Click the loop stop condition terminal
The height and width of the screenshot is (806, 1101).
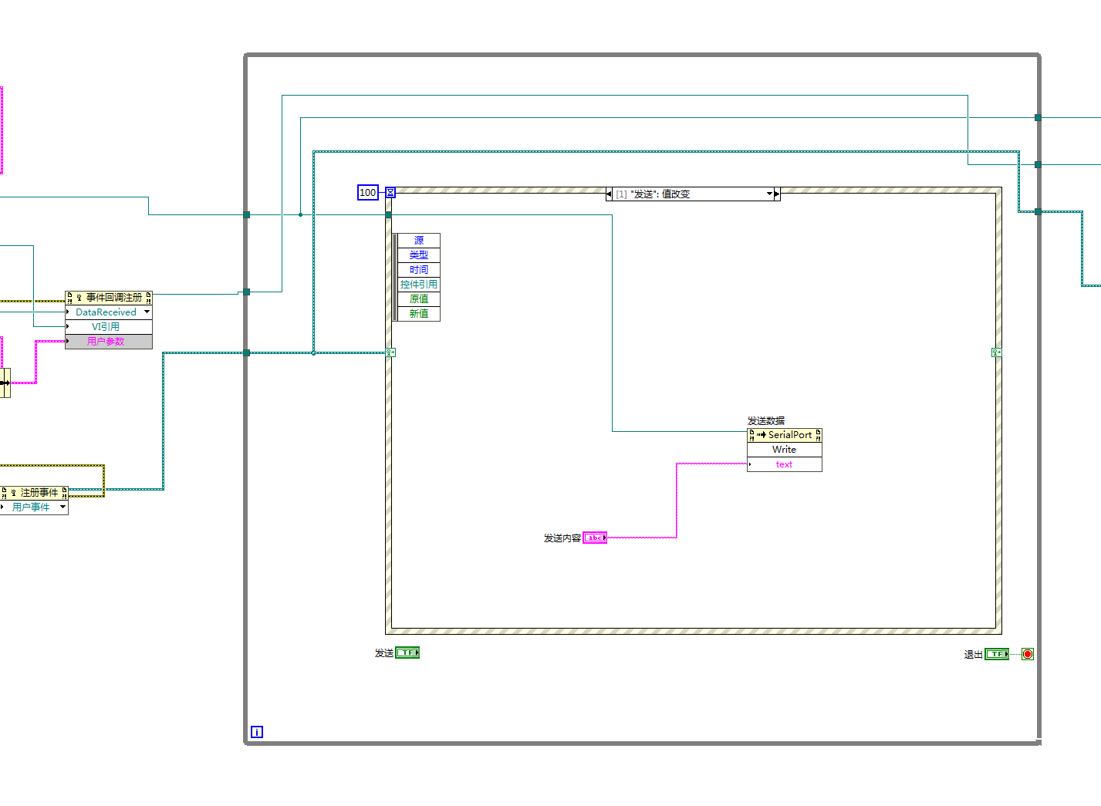tap(1028, 654)
